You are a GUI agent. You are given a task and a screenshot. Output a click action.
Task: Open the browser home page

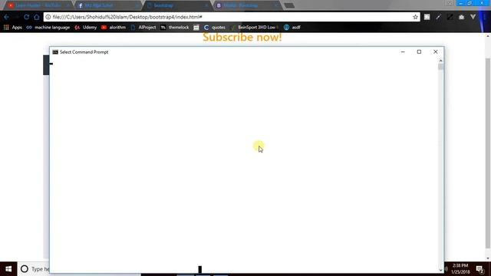click(37, 17)
